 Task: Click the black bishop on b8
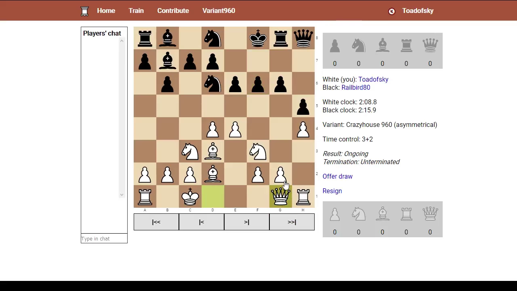pyautogui.click(x=167, y=38)
